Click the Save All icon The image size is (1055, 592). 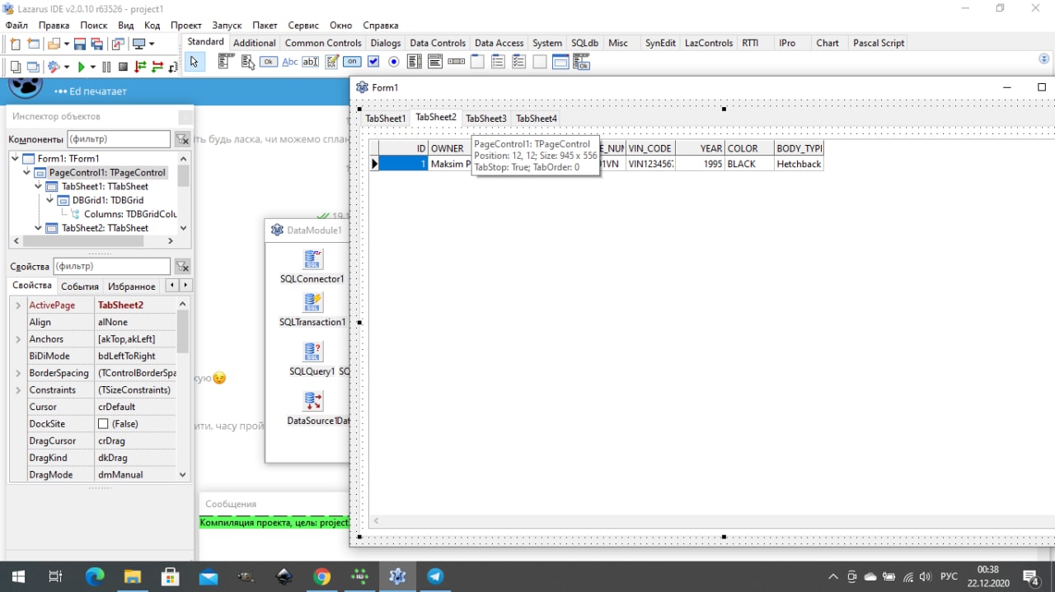coord(96,44)
